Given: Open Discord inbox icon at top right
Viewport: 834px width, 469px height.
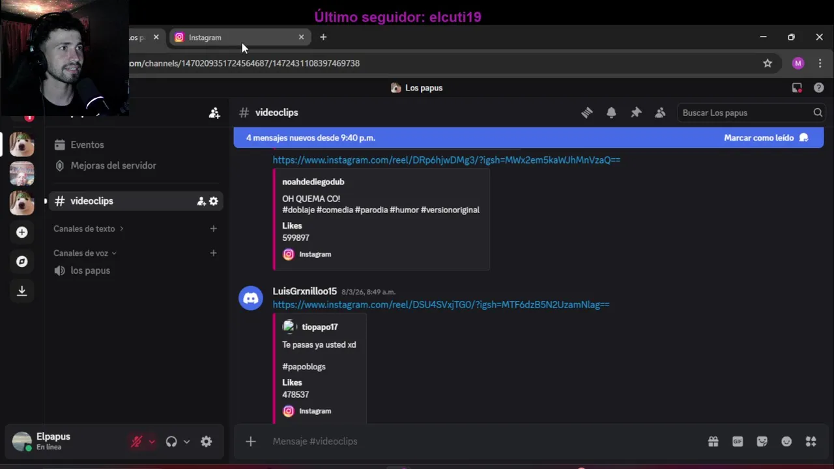Looking at the screenshot, I should click(x=796, y=88).
